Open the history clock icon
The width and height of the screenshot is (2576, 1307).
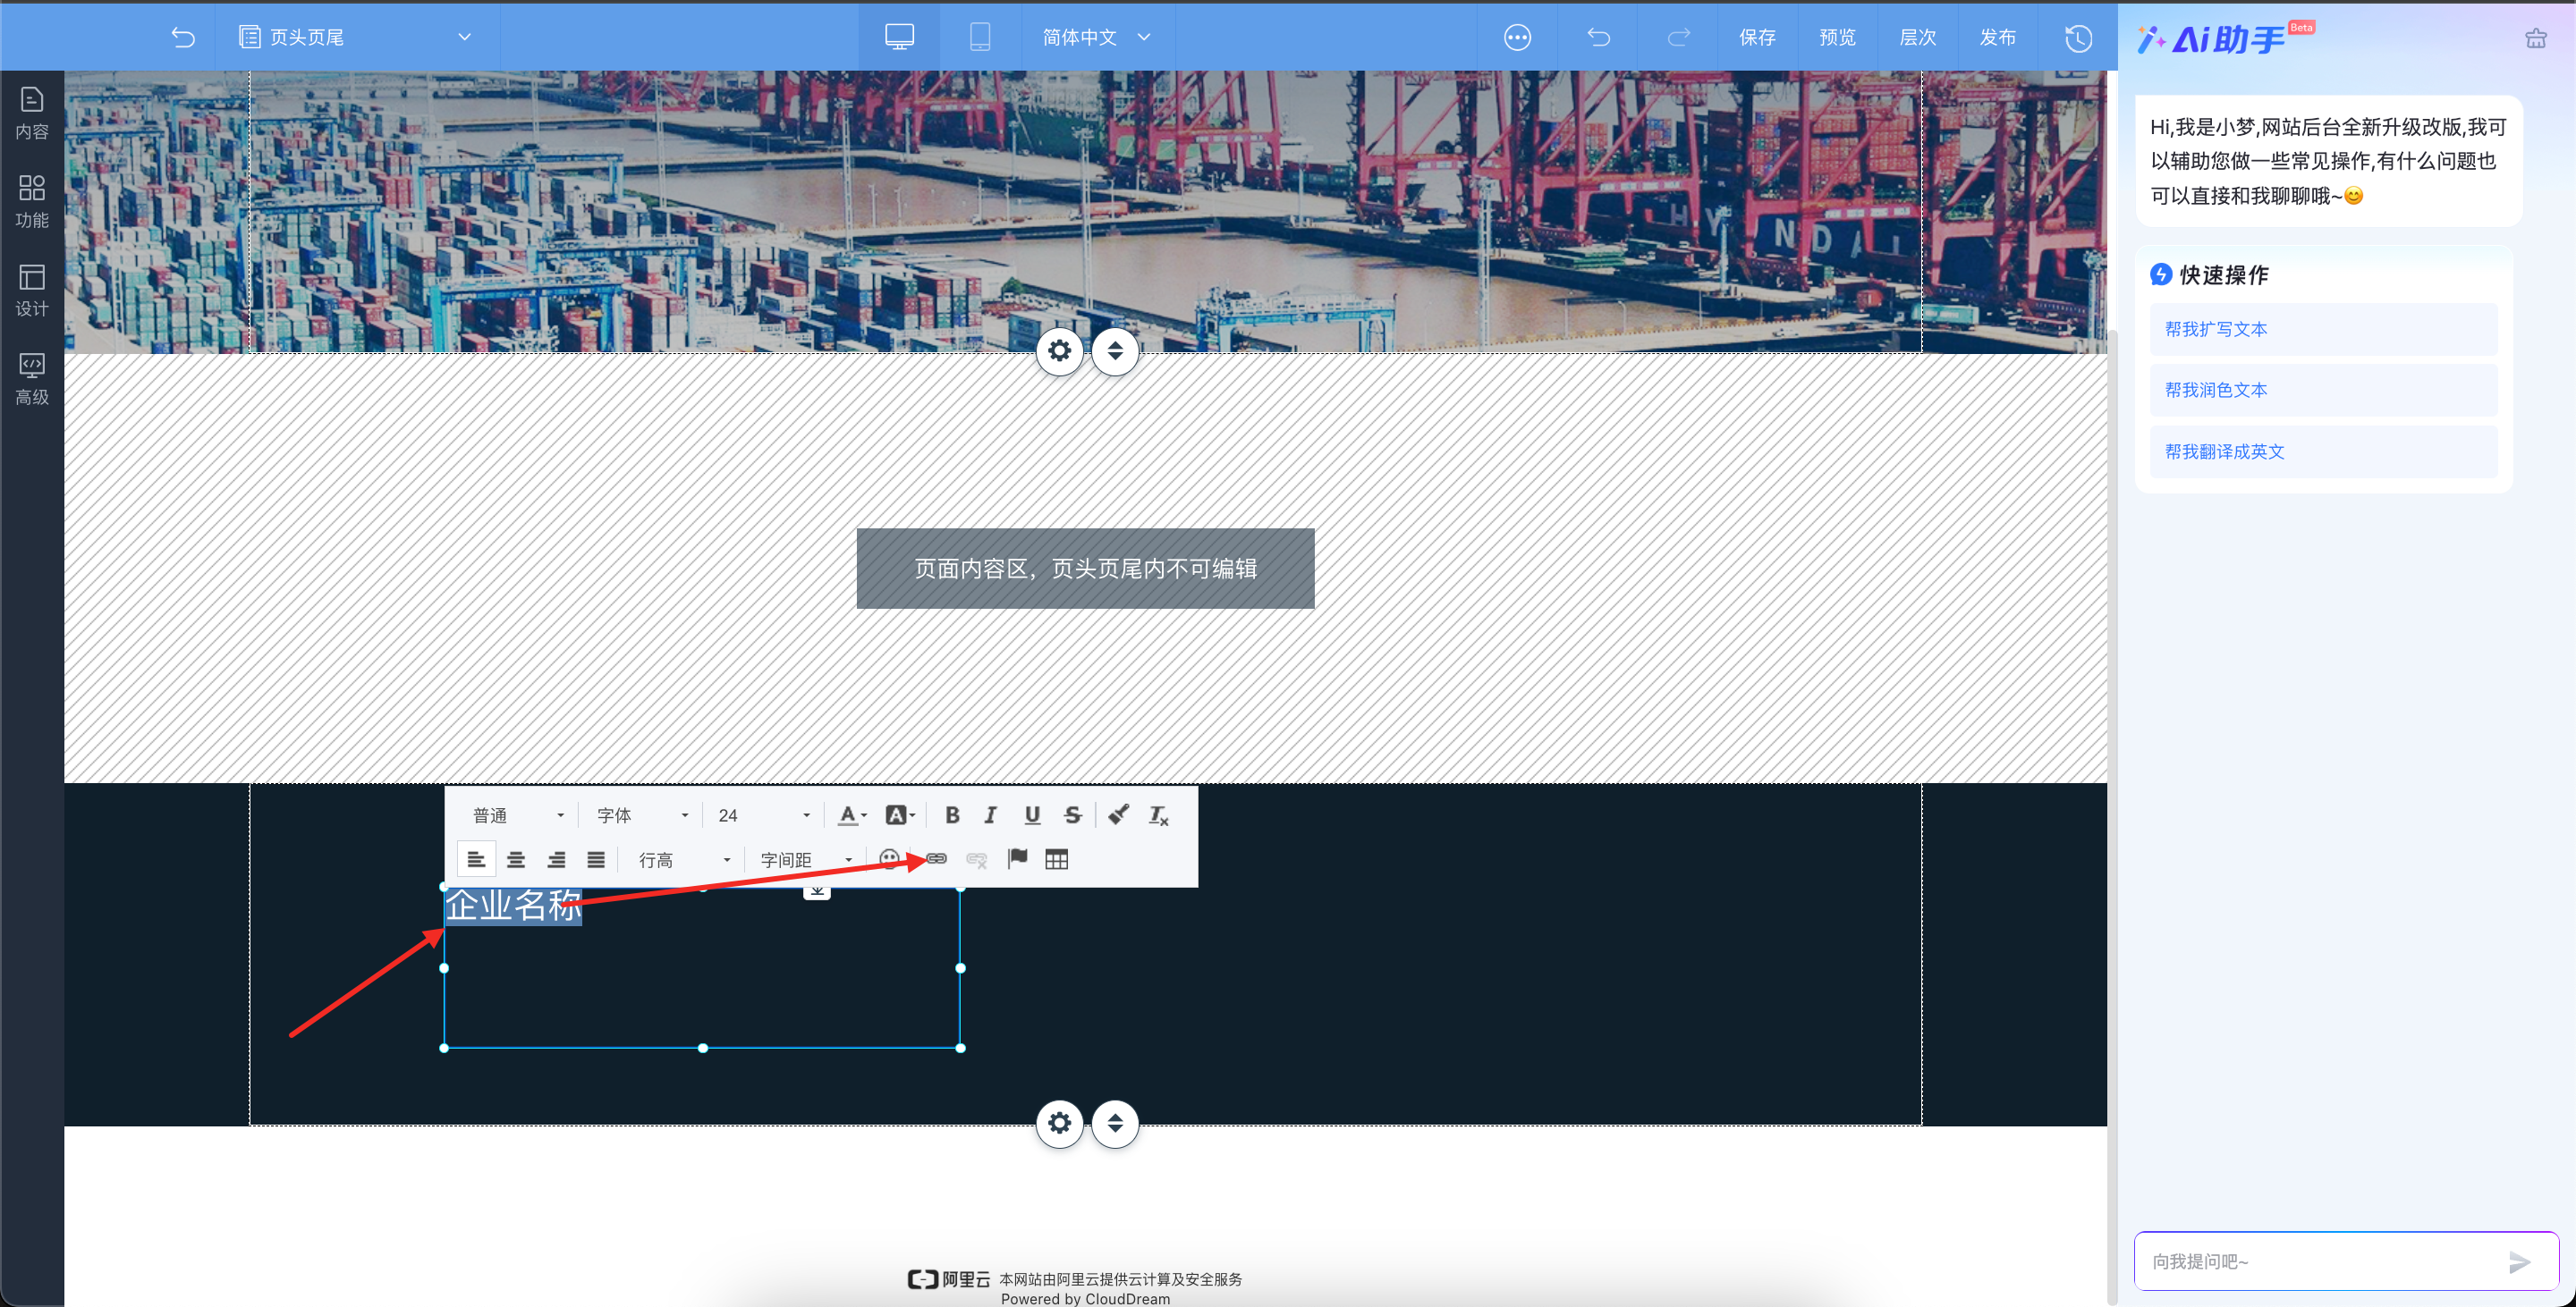tap(2078, 38)
